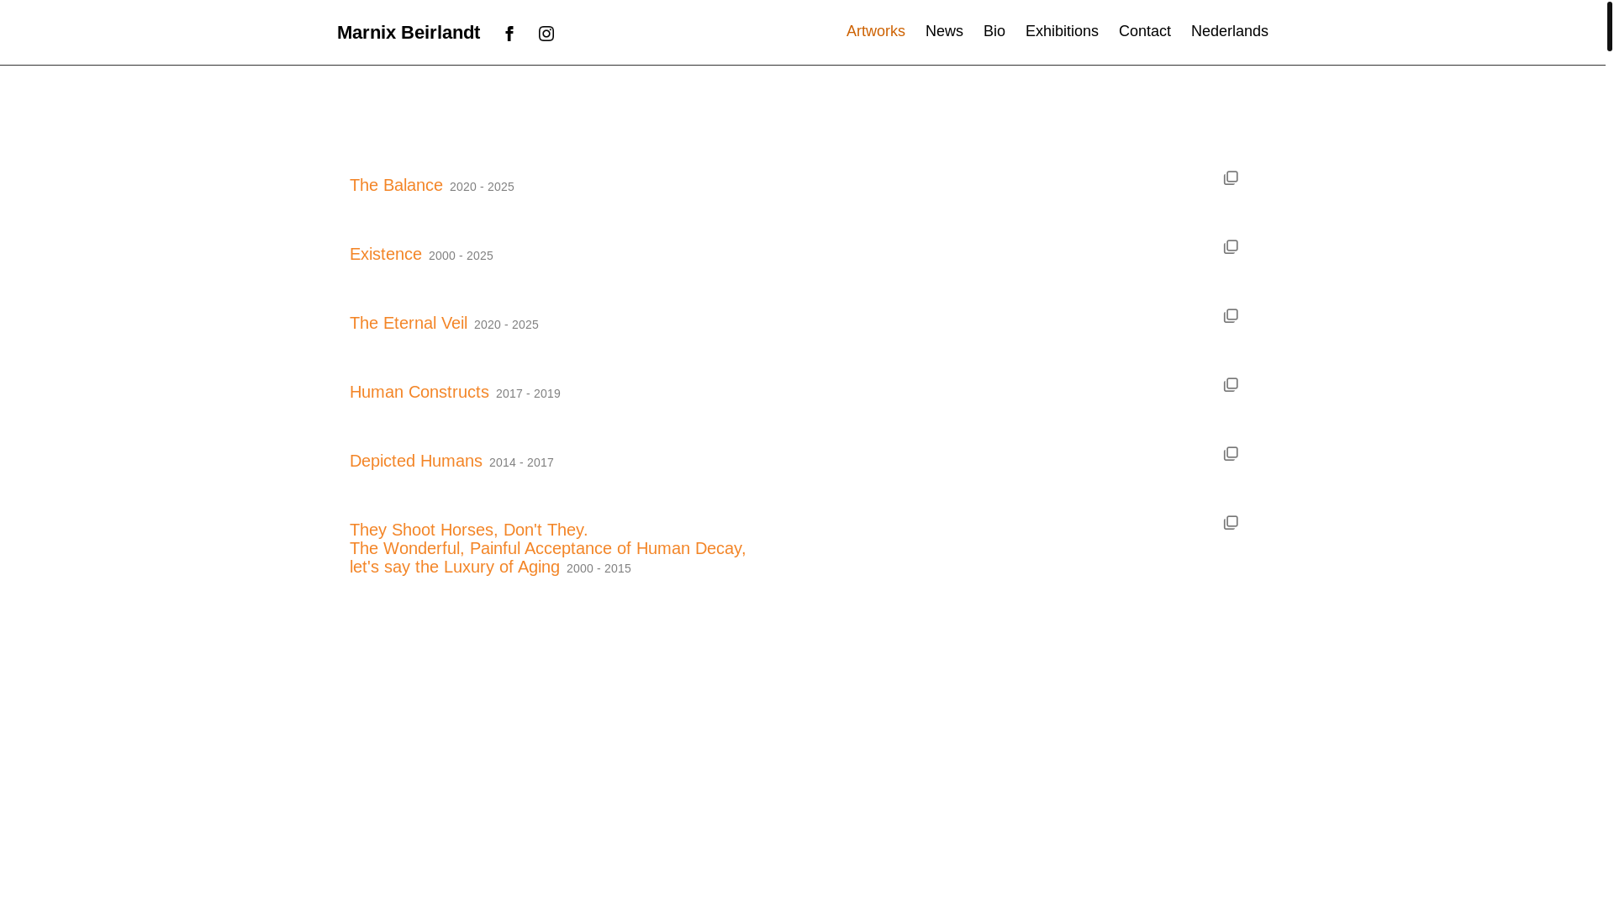
Task: Open The Eternal Veil series
Action: [x=409, y=323]
